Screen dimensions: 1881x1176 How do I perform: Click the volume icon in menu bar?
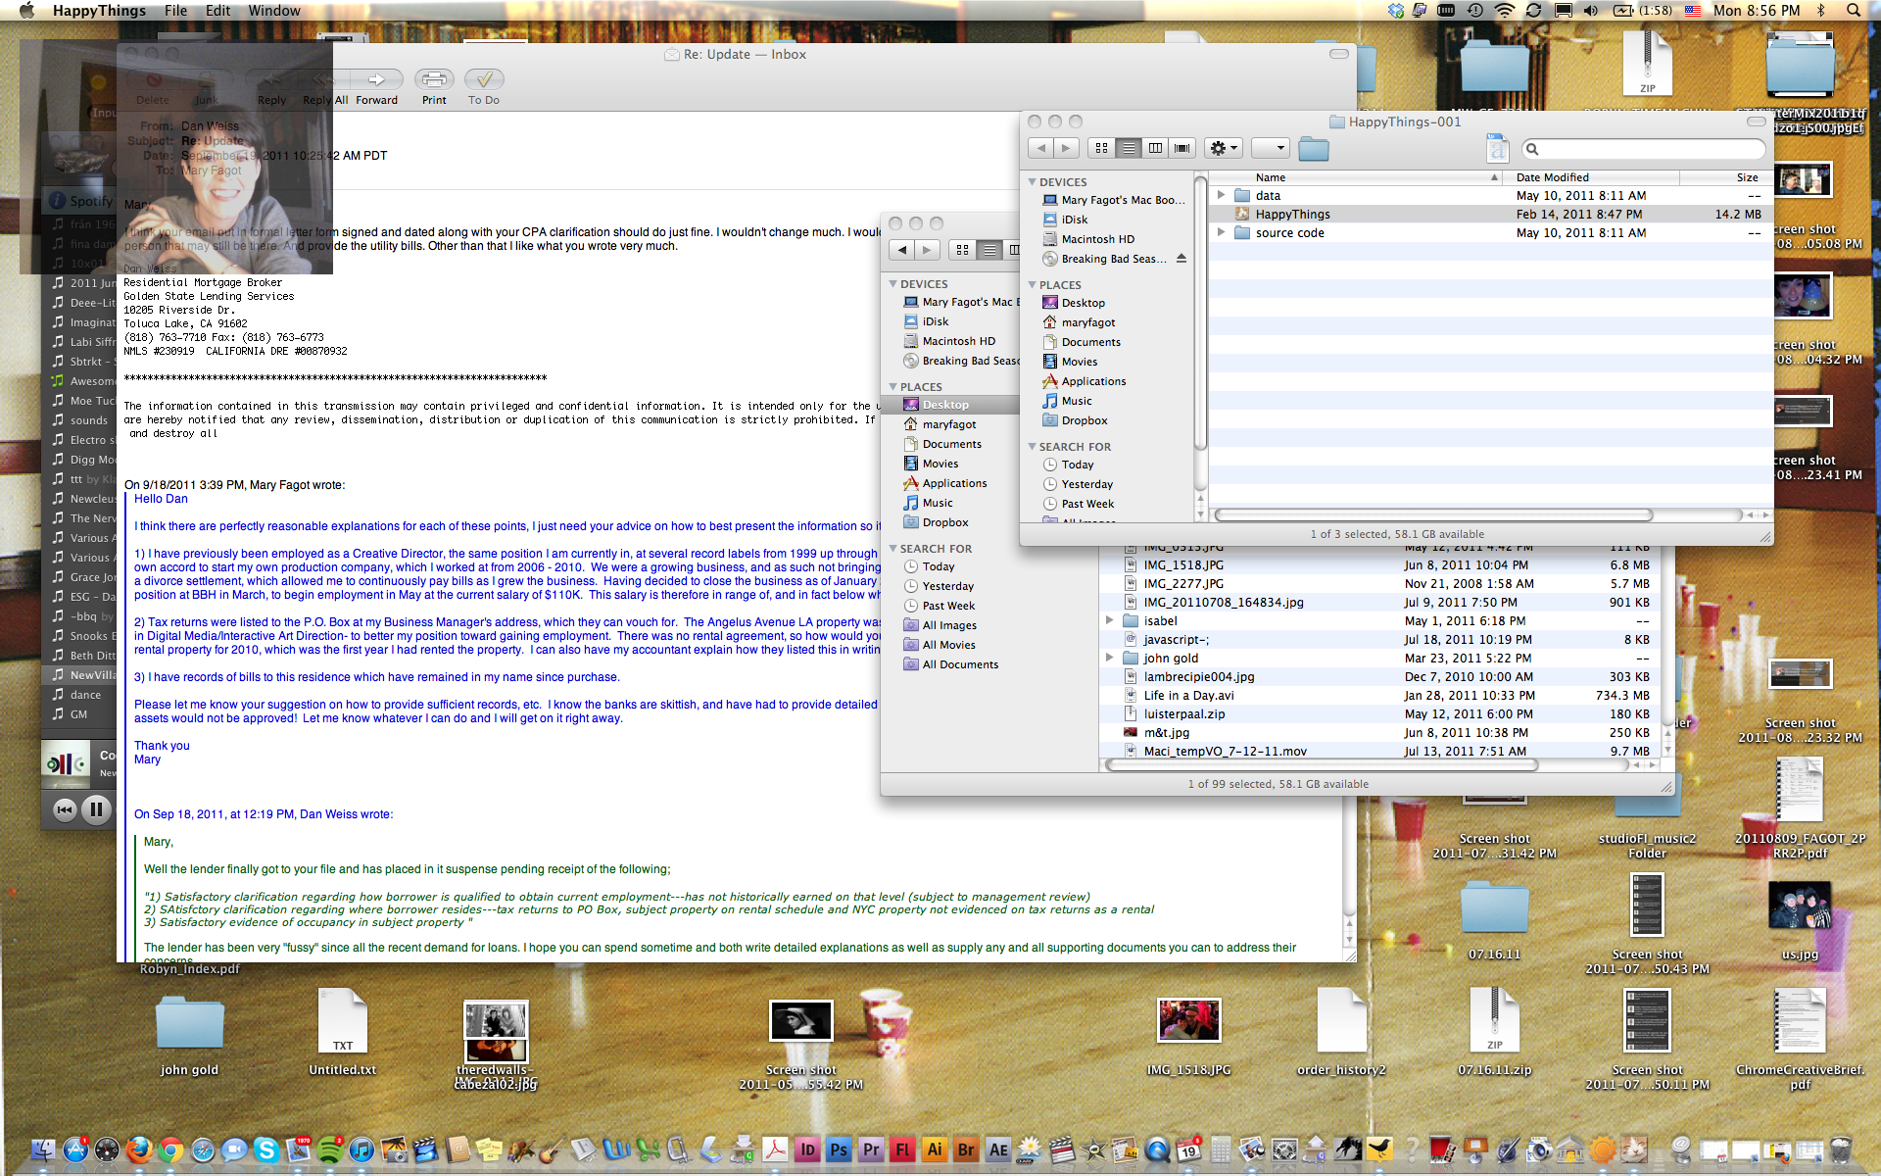(x=1590, y=11)
